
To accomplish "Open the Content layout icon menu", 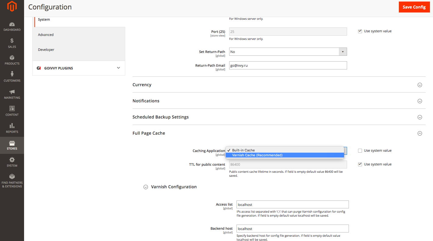I will point(12,111).
